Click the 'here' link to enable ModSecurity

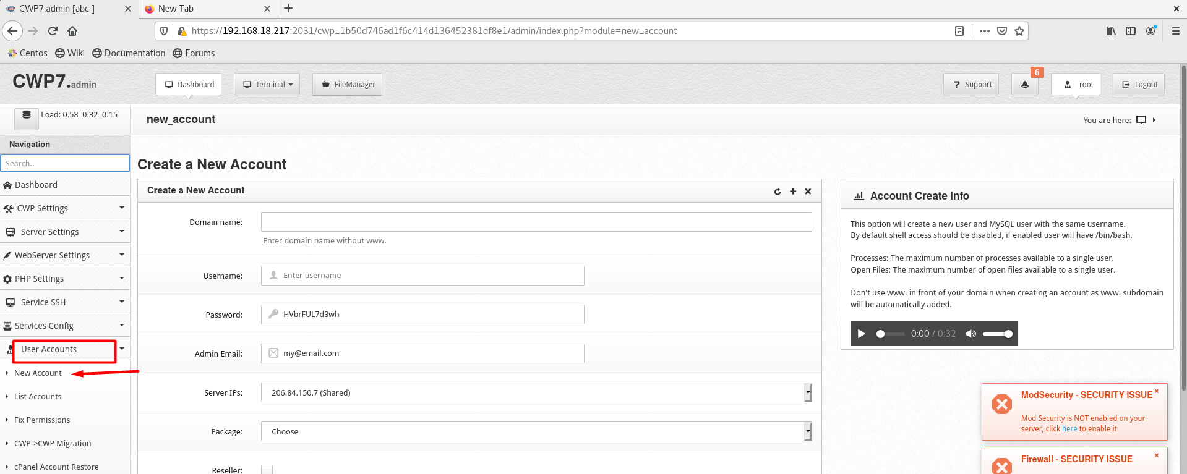coord(1069,429)
